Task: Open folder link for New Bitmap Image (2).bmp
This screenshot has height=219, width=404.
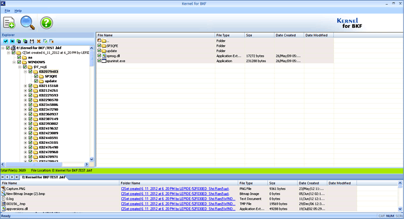Action: (175, 194)
